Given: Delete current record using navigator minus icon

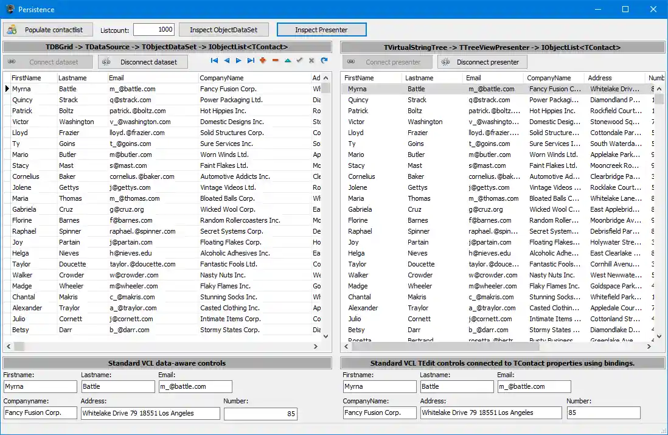Looking at the screenshot, I should click(275, 60).
